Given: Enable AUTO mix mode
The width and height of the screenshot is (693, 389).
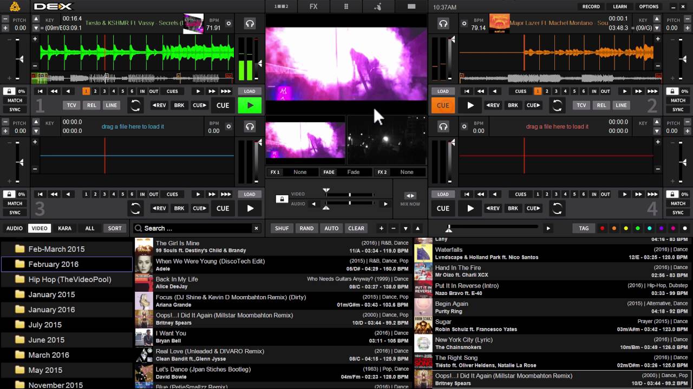Looking at the screenshot, I should [x=331, y=229].
